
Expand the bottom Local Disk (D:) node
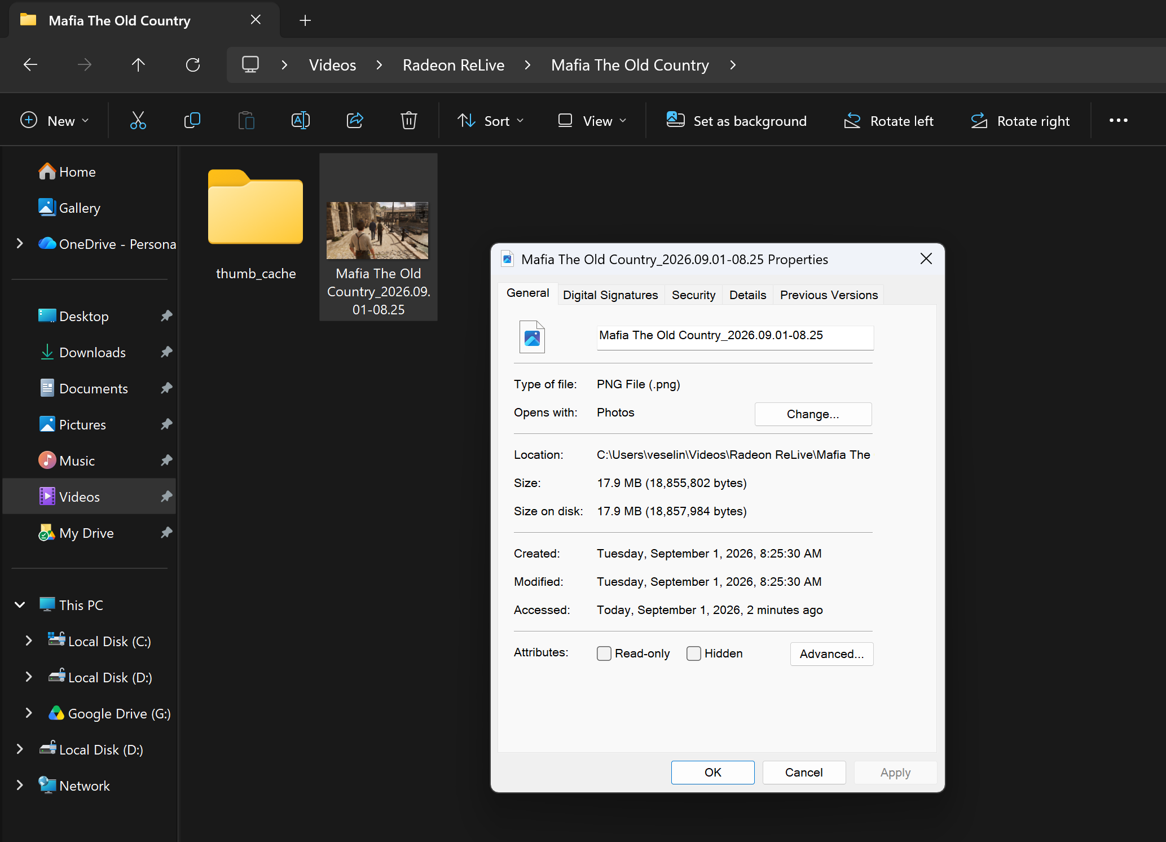[20, 749]
